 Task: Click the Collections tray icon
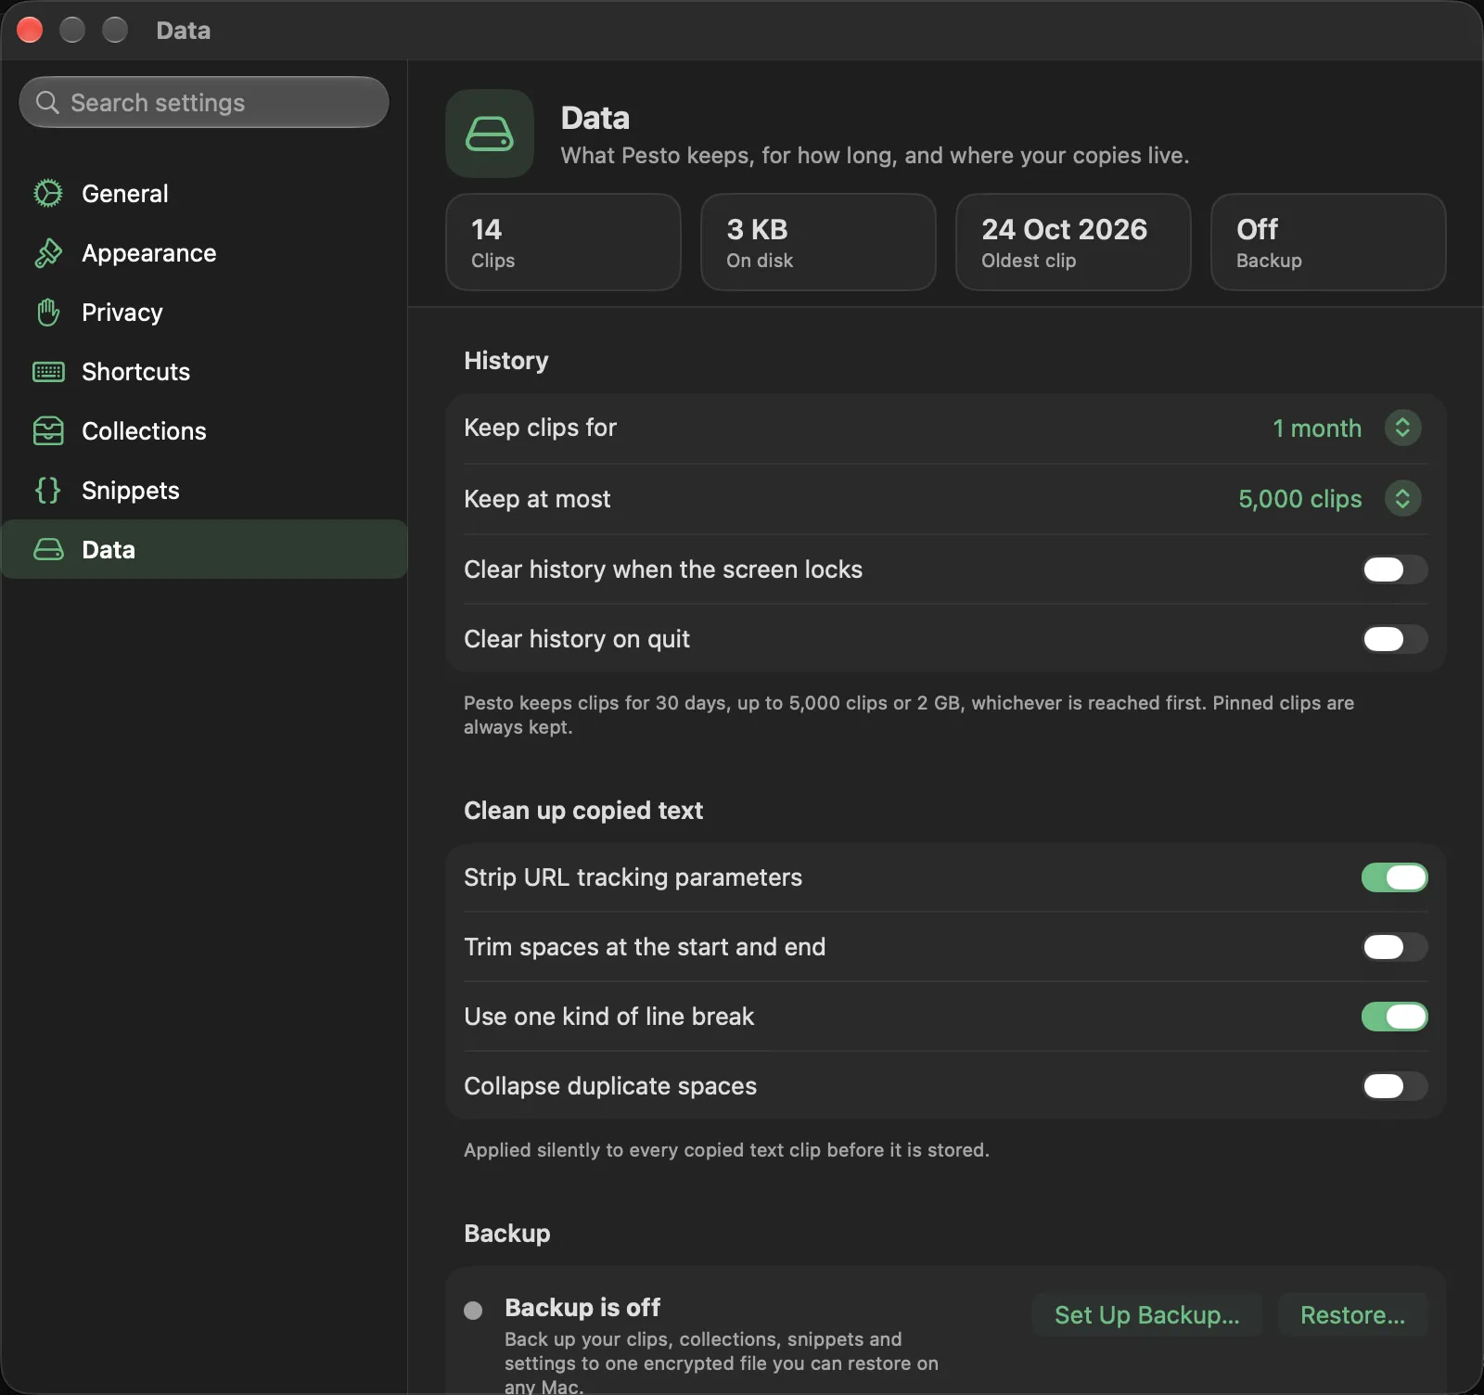pyautogui.click(x=48, y=430)
